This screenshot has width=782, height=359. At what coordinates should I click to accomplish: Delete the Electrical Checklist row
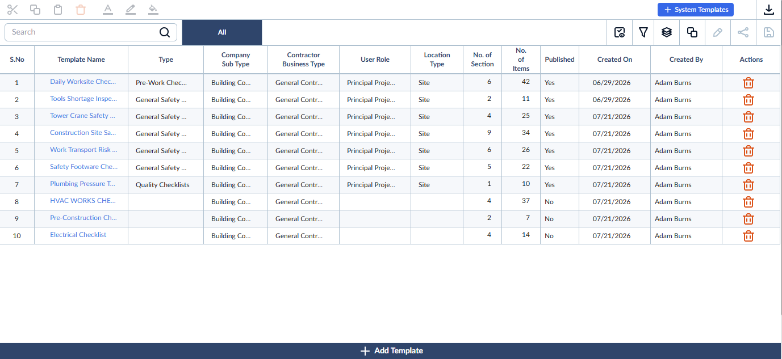pyautogui.click(x=748, y=236)
